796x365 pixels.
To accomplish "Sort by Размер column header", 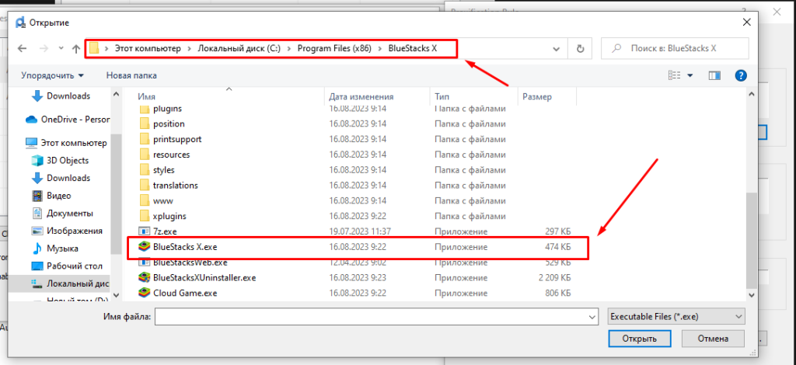I will coord(537,96).
